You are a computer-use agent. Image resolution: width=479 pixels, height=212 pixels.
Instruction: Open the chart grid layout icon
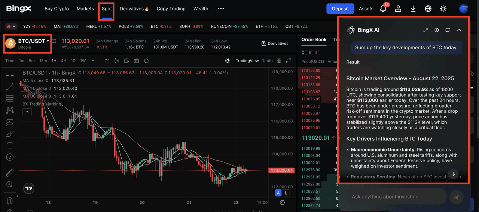[279, 61]
